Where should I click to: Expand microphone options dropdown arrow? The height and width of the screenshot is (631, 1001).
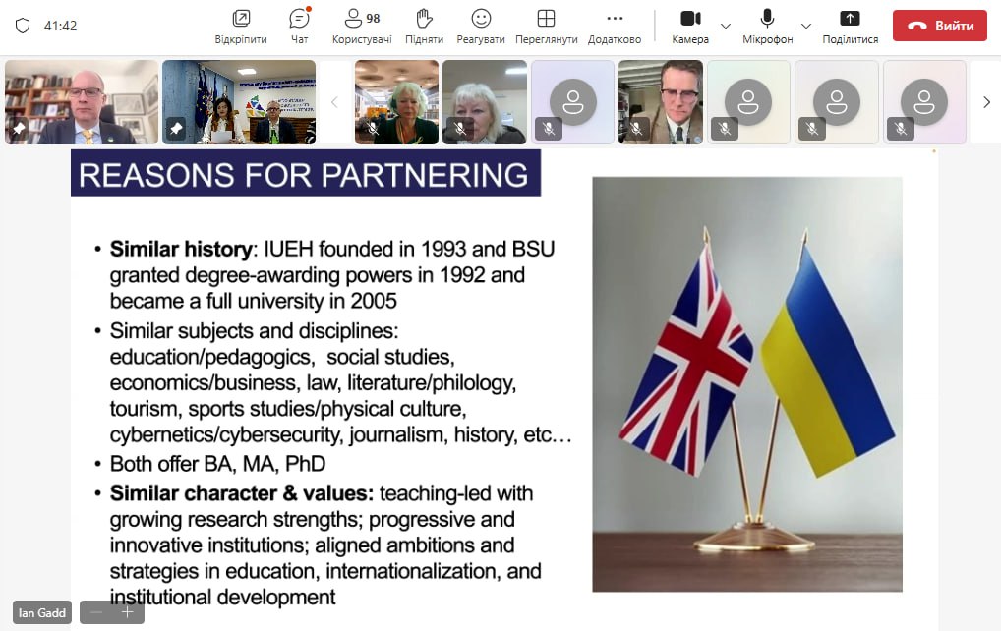(x=806, y=27)
